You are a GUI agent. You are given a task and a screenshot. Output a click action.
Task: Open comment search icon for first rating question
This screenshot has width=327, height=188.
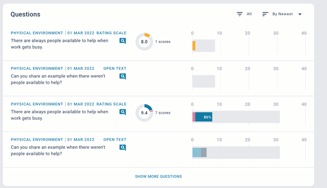point(123,41)
